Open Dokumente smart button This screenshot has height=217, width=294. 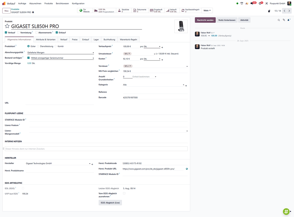coord(140,11)
